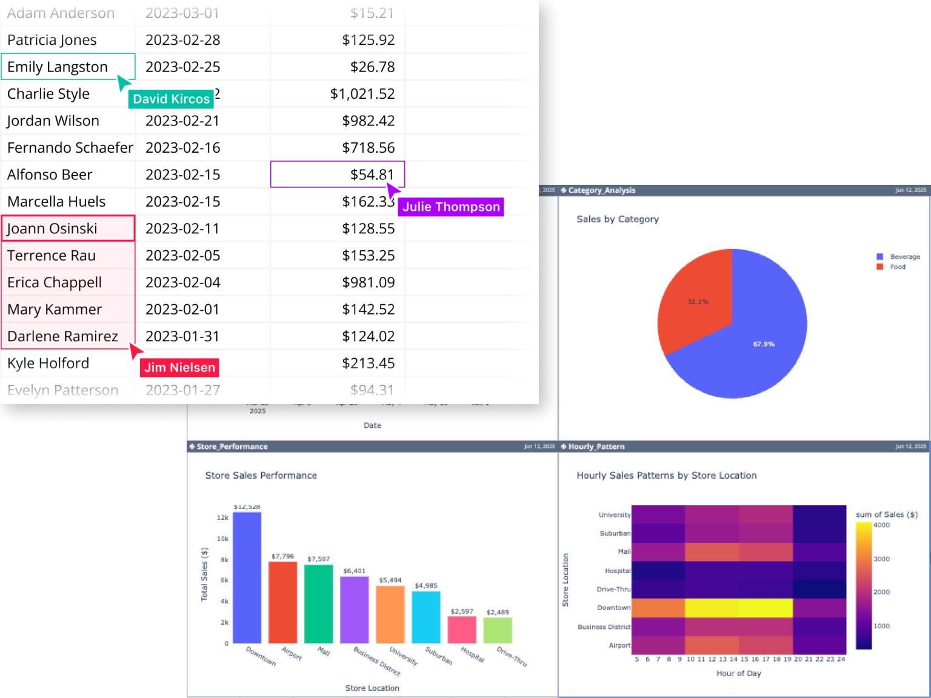931x698 pixels.
Task: Click the 67.9% Beverage pie slice
Action: click(764, 344)
